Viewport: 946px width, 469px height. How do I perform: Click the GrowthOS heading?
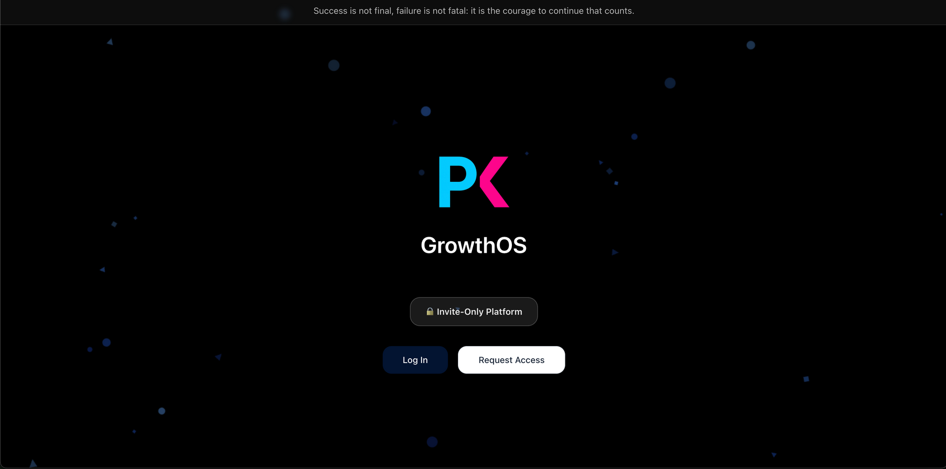pyautogui.click(x=473, y=245)
